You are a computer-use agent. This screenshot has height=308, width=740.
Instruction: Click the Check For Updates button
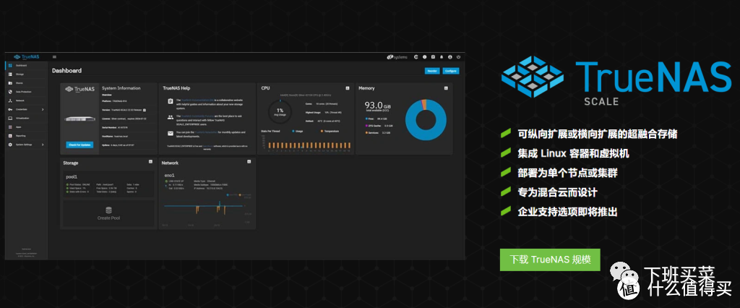[79, 145]
